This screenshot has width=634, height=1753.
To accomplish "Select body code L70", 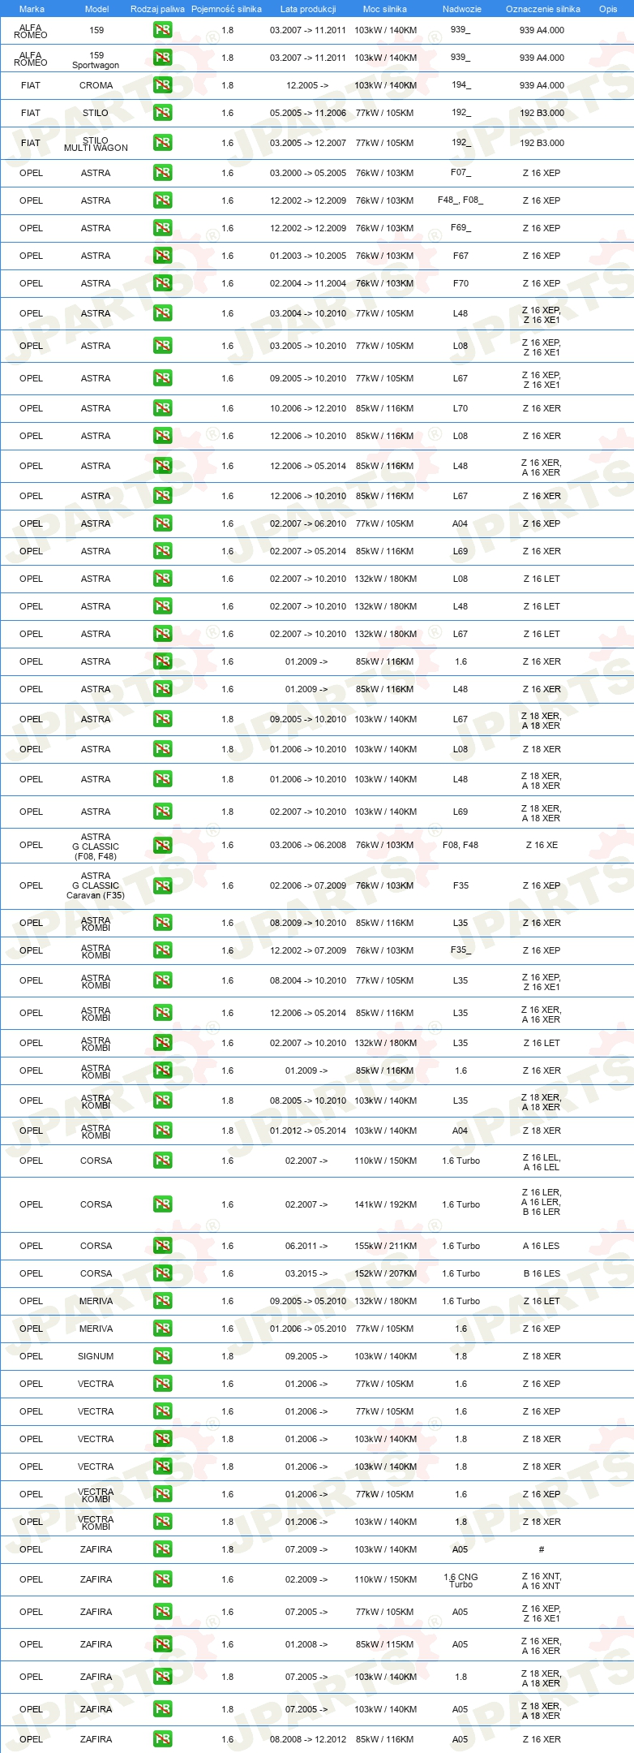I will 461,408.
